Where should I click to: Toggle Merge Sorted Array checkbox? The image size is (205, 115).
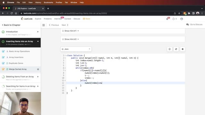click(3, 69)
